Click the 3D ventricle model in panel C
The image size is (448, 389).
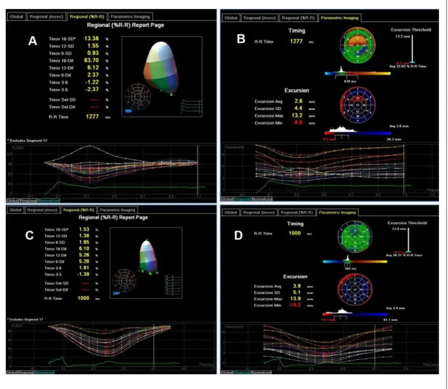148,256
